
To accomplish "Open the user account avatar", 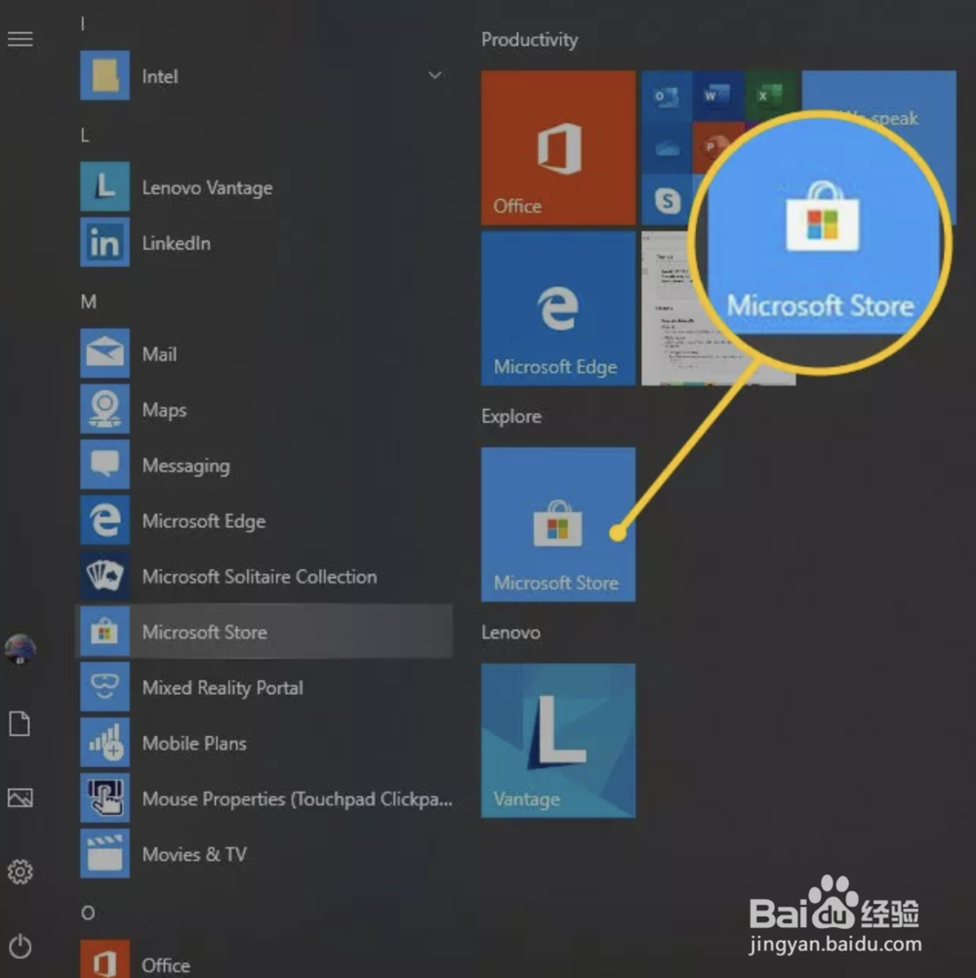I will point(20,649).
